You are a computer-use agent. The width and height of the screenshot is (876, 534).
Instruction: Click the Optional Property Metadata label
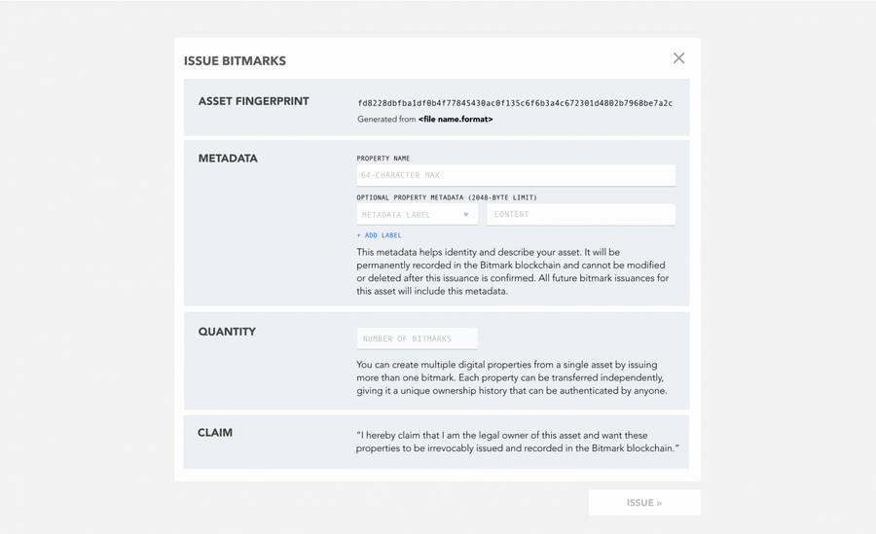(447, 197)
